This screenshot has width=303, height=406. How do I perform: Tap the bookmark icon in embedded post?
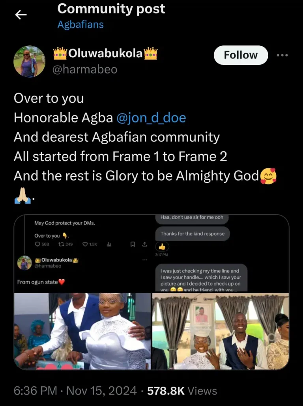coord(133,244)
